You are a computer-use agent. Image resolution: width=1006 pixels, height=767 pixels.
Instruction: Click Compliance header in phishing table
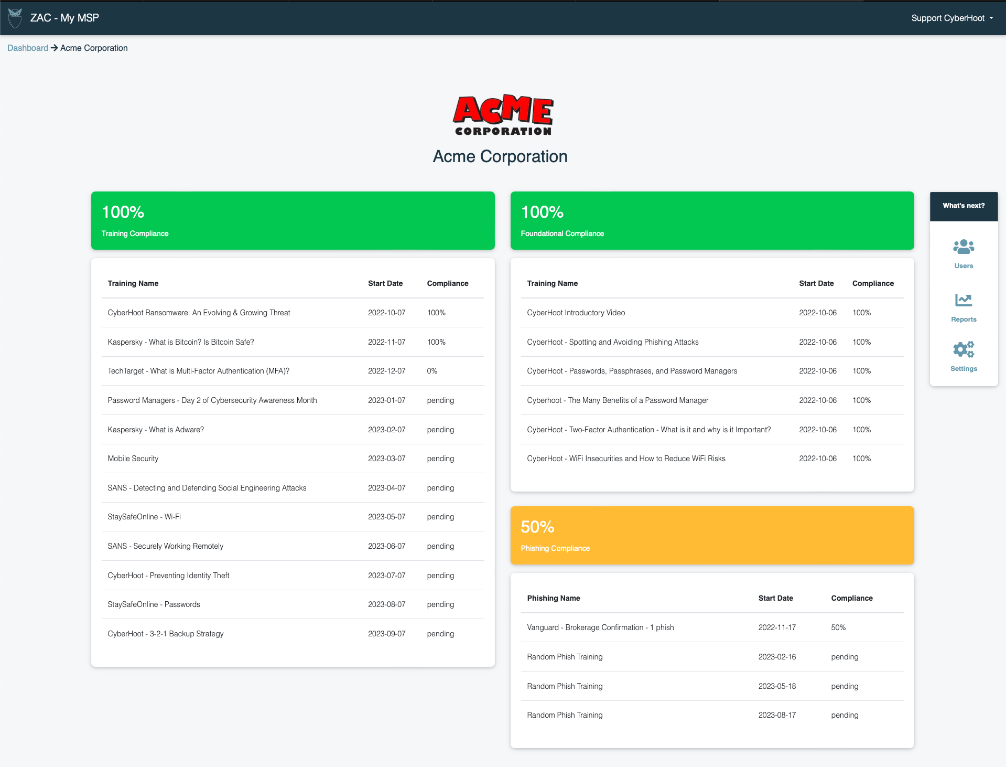pyautogui.click(x=852, y=598)
